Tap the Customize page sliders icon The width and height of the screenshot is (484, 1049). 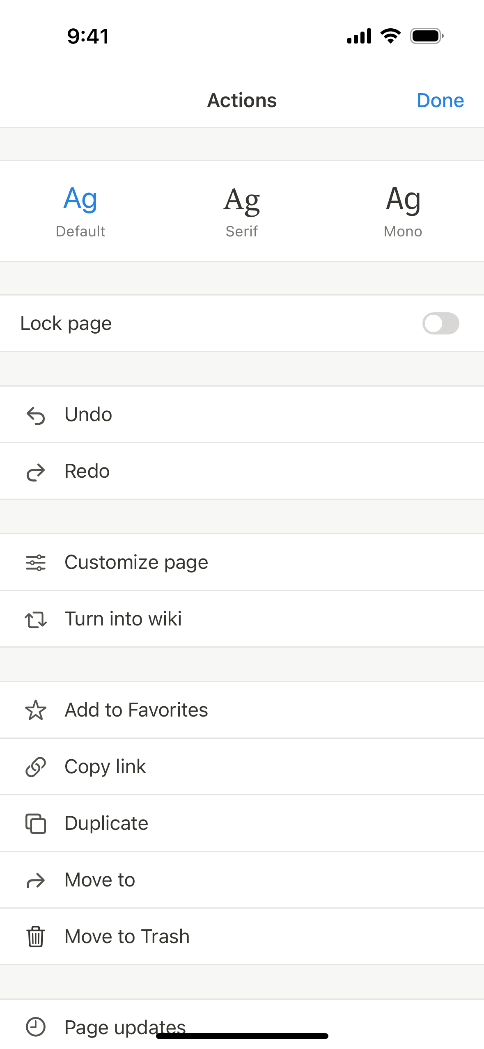coord(36,563)
